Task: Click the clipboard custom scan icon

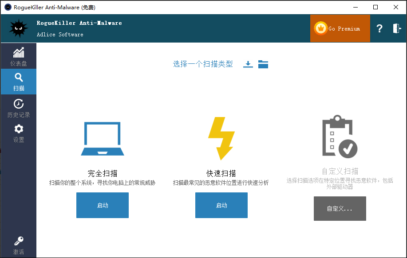Action: coord(340,137)
